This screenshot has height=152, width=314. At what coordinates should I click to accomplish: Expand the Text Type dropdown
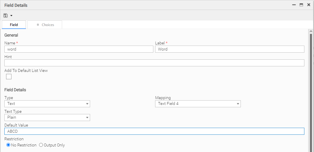(47, 118)
